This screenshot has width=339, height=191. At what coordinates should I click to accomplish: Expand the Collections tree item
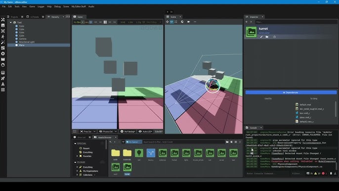coord(77,175)
